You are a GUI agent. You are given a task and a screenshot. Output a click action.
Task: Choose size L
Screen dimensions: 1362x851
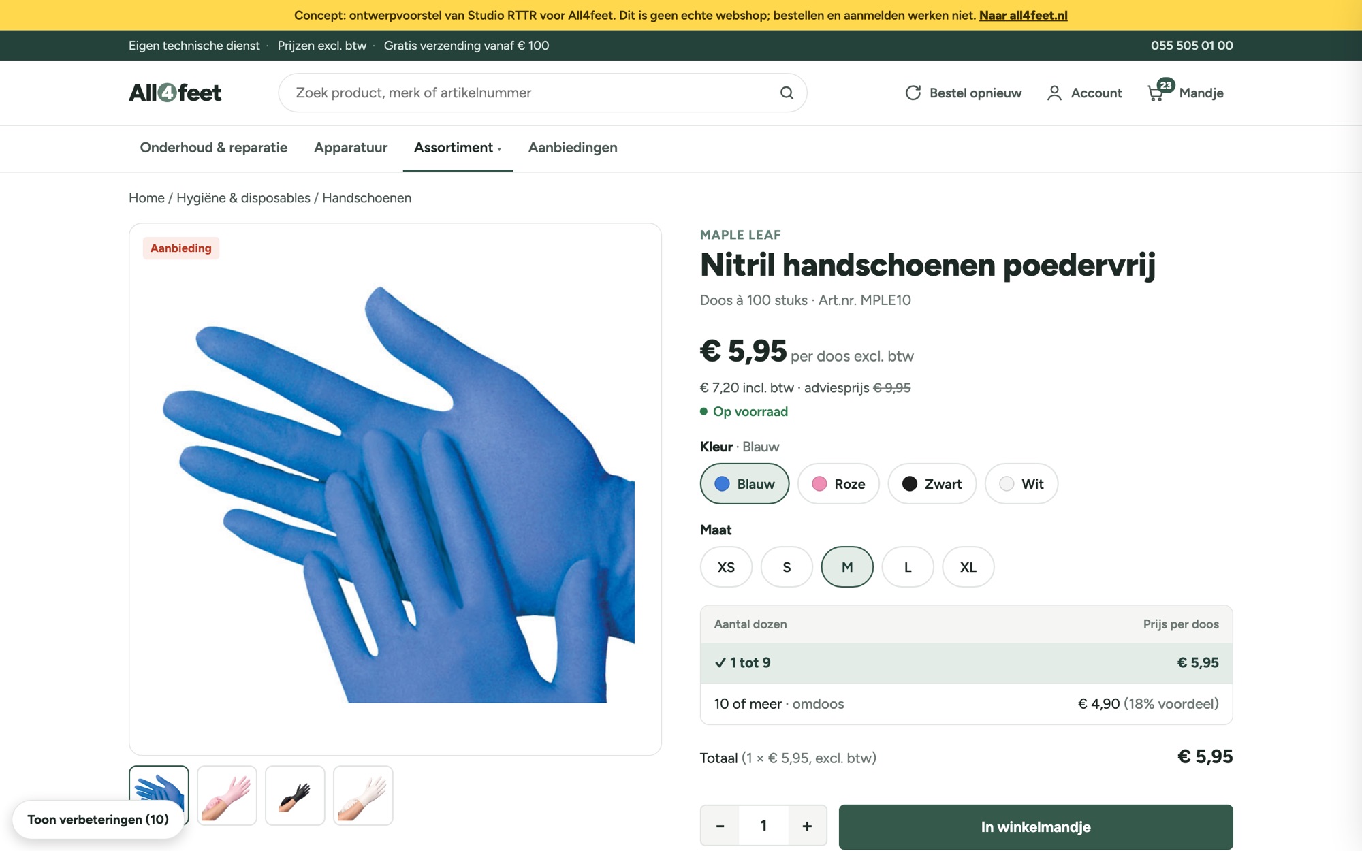pyautogui.click(x=908, y=566)
